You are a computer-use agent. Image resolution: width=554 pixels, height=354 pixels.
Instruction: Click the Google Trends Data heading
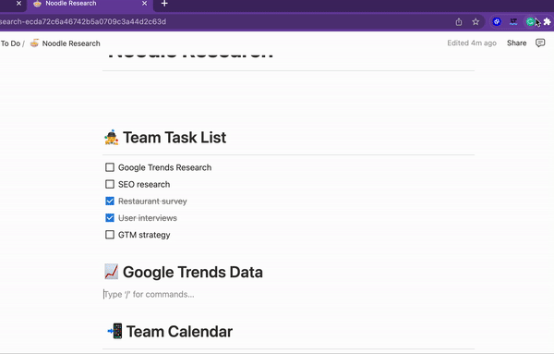pos(193,273)
